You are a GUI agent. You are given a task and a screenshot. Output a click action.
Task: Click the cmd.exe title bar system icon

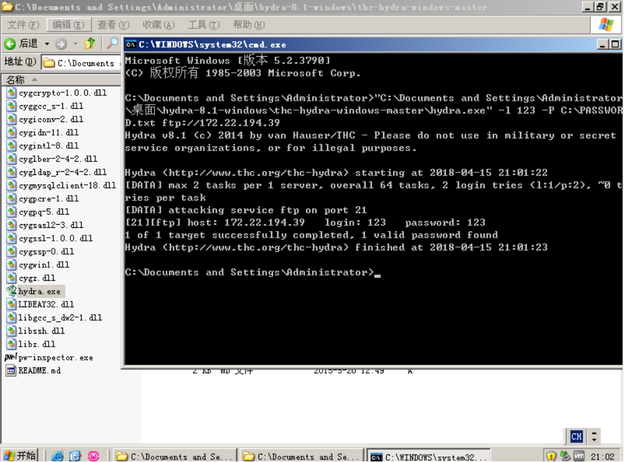pyautogui.click(x=131, y=45)
